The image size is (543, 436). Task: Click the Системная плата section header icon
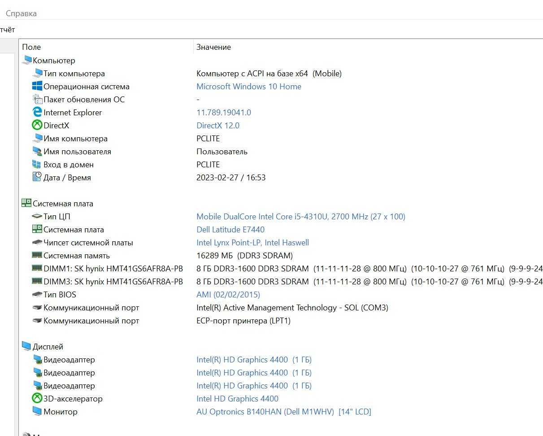tap(27, 203)
